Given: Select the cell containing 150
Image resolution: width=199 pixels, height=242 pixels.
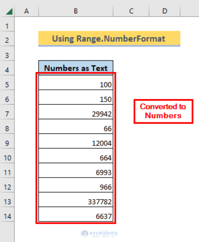Looking at the screenshot, I should (x=76, y=97).
